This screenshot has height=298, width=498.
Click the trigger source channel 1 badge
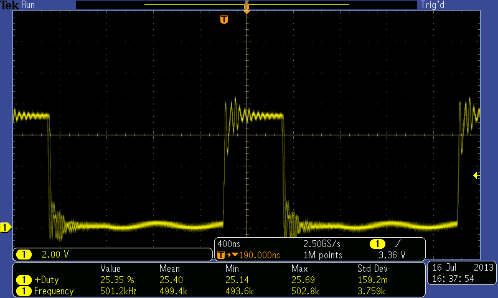tap(377, 244)
